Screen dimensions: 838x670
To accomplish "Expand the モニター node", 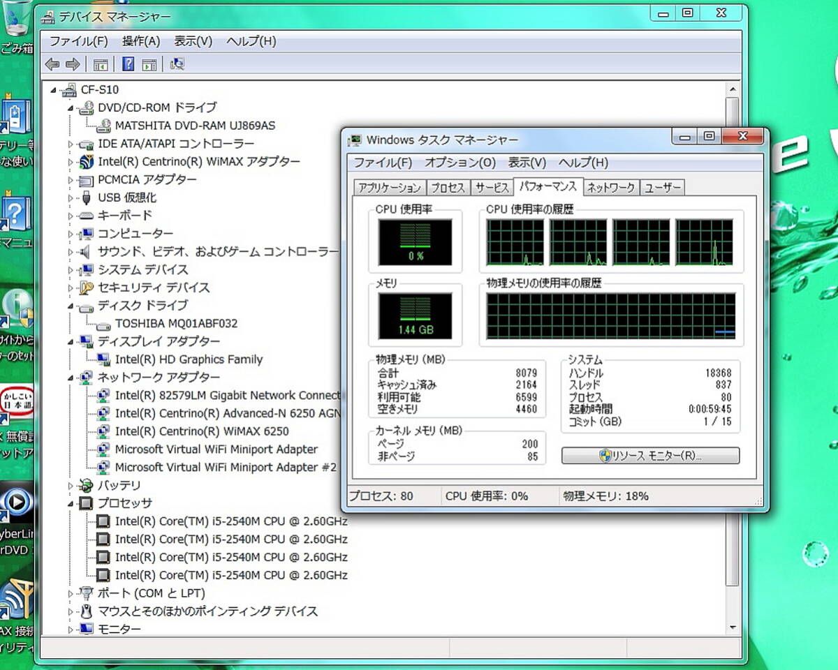I will pos(71,630).
